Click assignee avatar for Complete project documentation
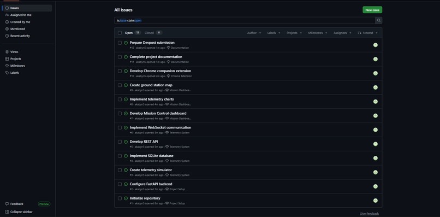Image resolution: width=440 pixels, height=217 pixels. 375,59
